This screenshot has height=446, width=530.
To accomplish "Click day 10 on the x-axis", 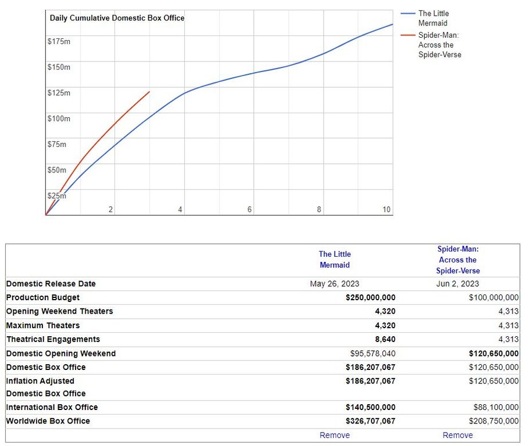I will [x=386, y=209].
